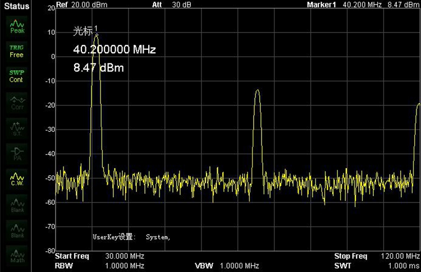Click marker 1 on the highest peak
Image resolution: width=421 pixels, height=272 pixels.
(97, 35)
